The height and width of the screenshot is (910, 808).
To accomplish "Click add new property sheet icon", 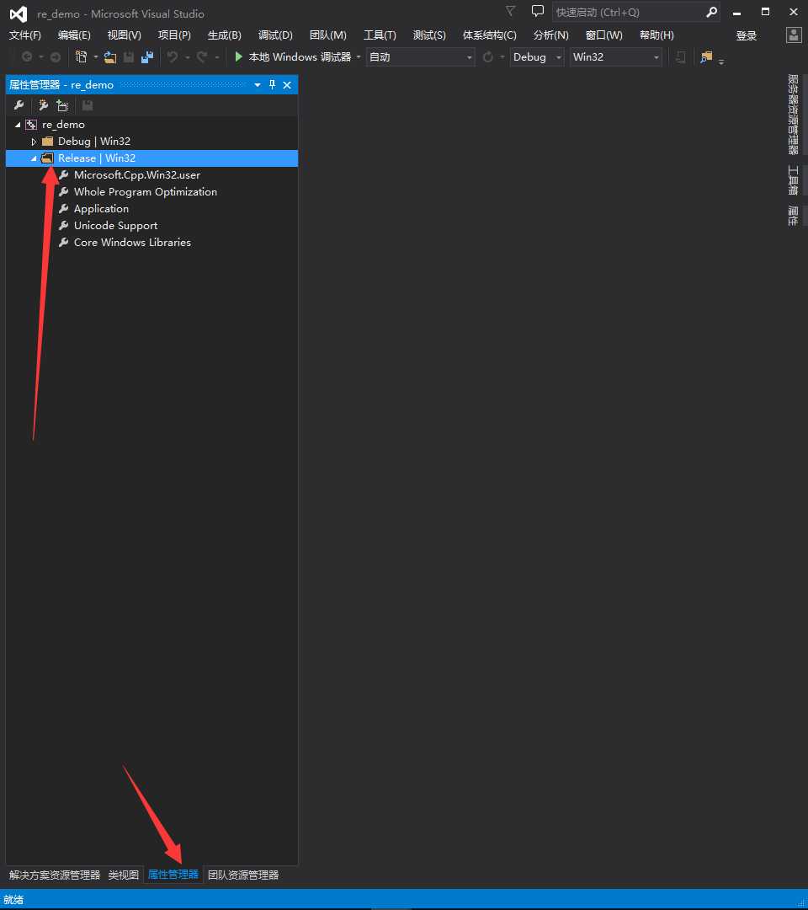I will point(43,105).
